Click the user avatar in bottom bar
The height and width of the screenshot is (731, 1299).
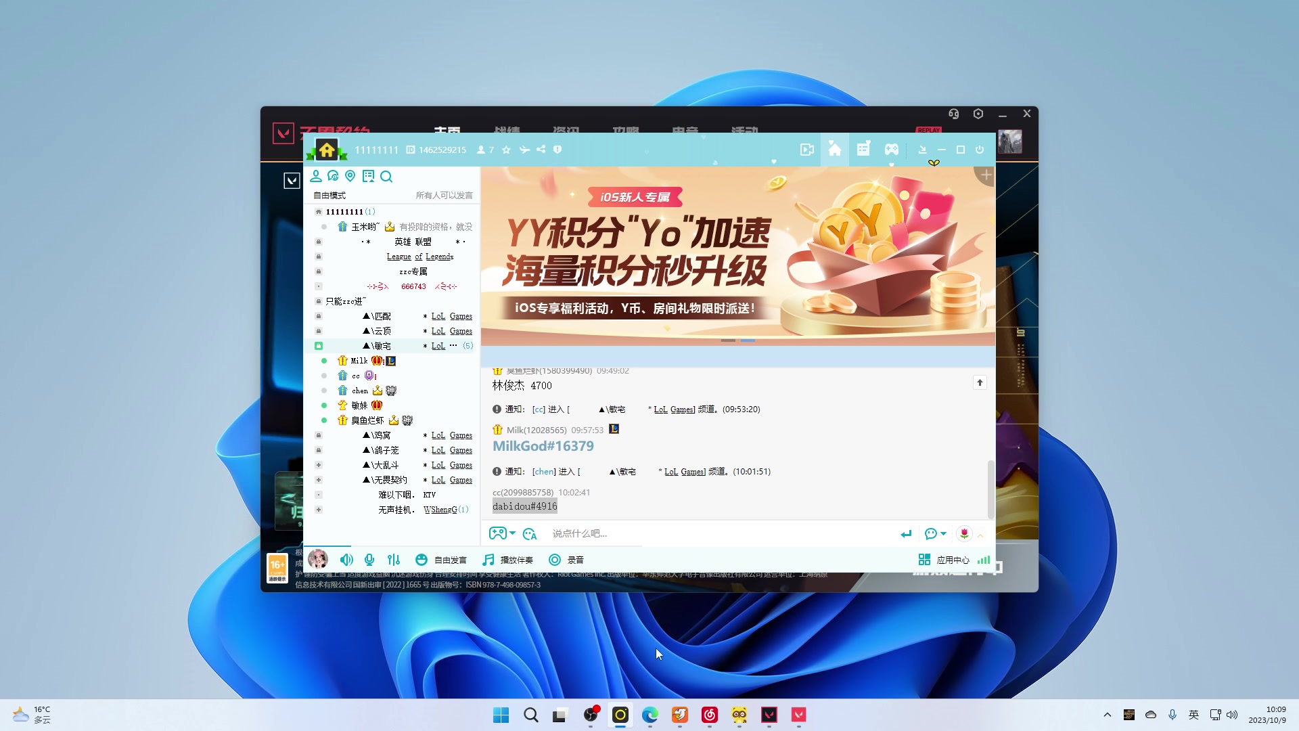pyautogui.click(x=317, y=559)
